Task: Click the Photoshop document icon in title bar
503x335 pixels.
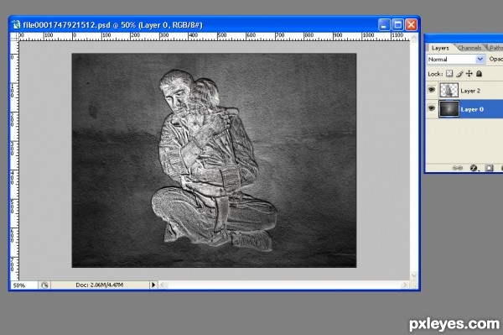Action: [15, 24]
